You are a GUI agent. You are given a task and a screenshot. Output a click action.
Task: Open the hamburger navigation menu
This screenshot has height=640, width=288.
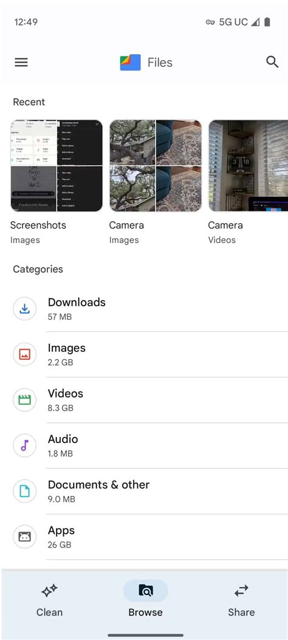pos(21,63)
